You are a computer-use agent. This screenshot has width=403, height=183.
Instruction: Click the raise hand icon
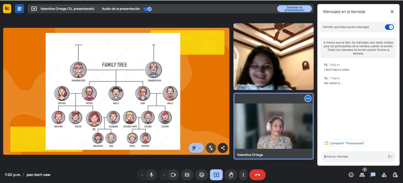231,175
